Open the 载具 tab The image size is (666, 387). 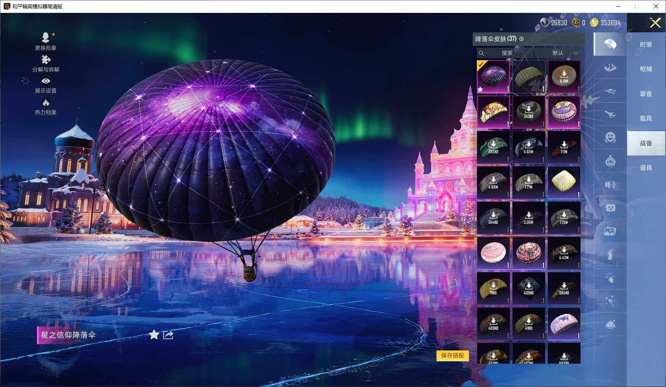pos(646,118)
